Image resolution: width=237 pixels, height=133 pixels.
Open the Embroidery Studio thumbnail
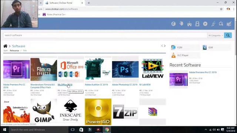16,112
